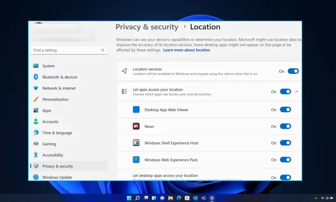336x202 pixels.
Task: Launch Microsoft Edge from taskbar
Action: pyautogui.click(x=179, y=198)
